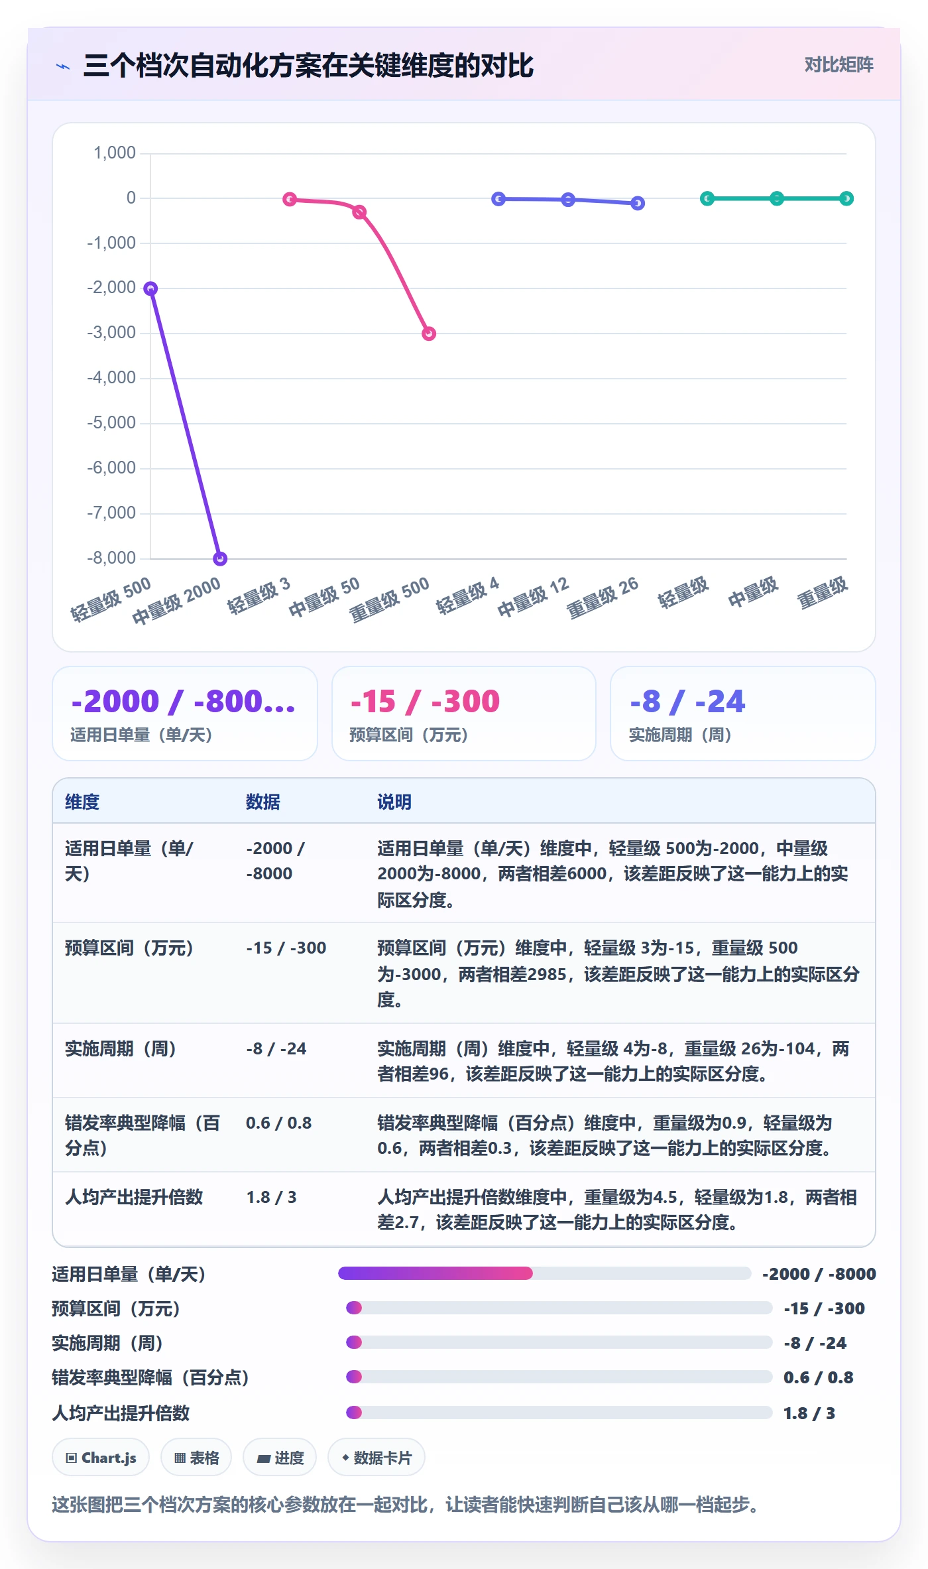
Task: Select the blue data point for 中量级 12
Action: pyautogui.click(x=568, y=199)
